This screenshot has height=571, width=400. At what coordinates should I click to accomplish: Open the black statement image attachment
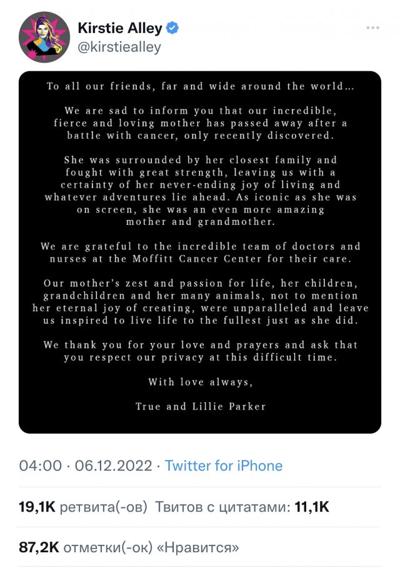point(200,252)
